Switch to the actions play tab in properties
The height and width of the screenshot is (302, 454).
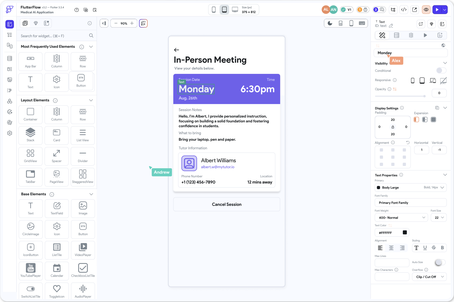(425, 35)
